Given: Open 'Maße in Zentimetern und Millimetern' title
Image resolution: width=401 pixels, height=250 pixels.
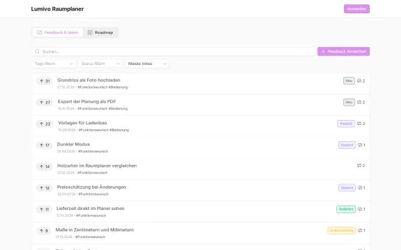Looking at the screenshot, I should coord(95,230).
